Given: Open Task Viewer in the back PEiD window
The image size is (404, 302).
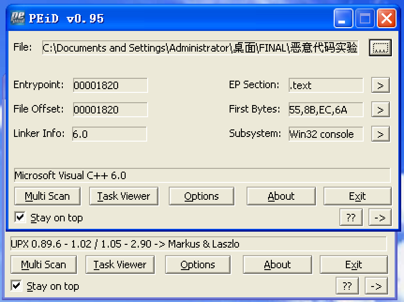Looking at the screenshot, I should click(x=120, y=264).
